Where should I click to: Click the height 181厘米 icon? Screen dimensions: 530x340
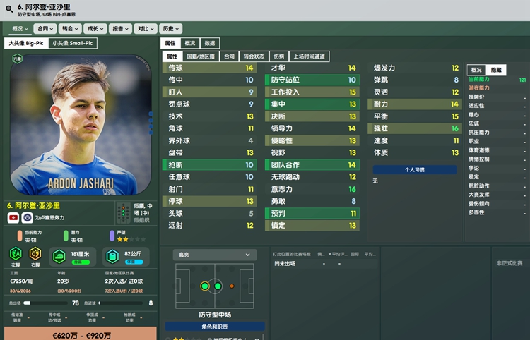59,257
